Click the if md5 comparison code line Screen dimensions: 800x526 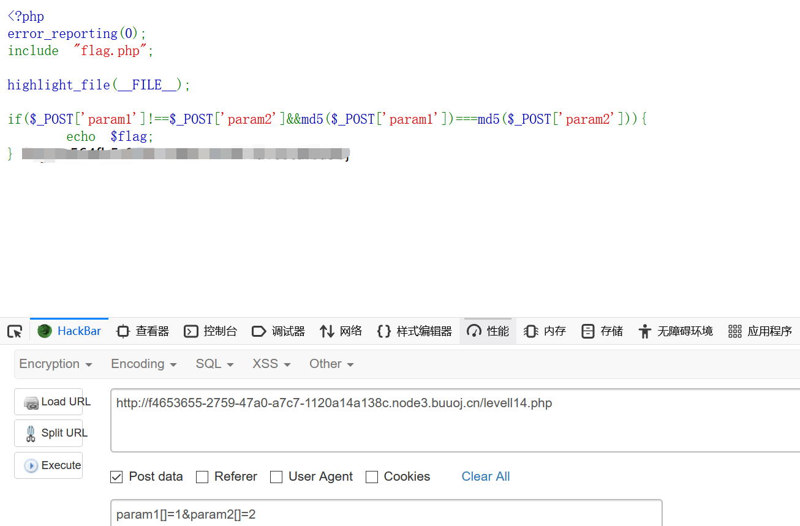pyautogui.click(x=328, y=119)
